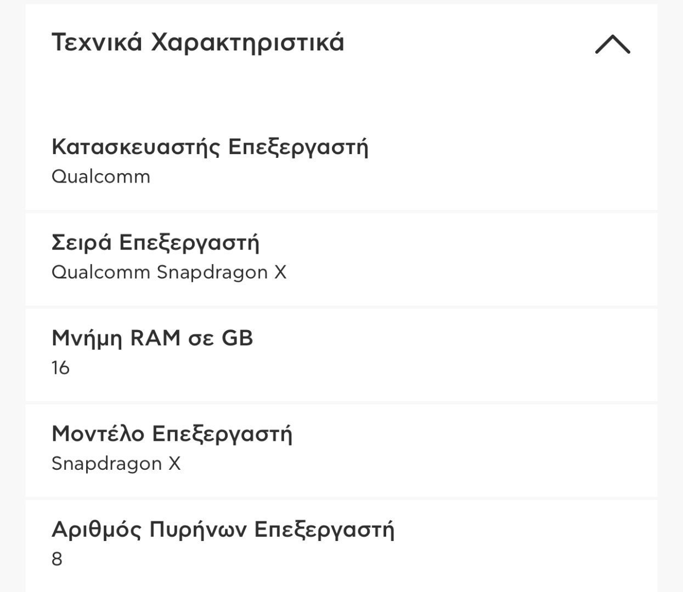Click the word Σειρά in series label
Screen dimensions: 683x592
[x=82, y=242]
